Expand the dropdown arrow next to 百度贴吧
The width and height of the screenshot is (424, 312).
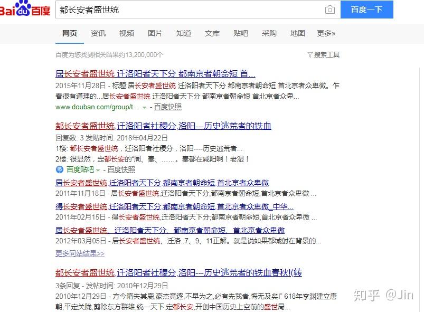[x=98, y=171]
